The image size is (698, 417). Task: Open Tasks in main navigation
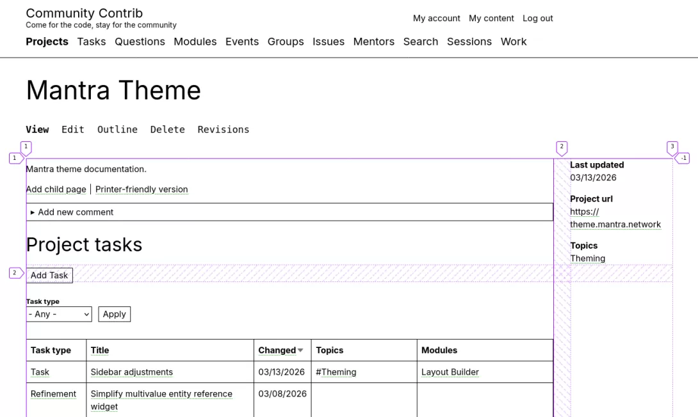point(91,42)
